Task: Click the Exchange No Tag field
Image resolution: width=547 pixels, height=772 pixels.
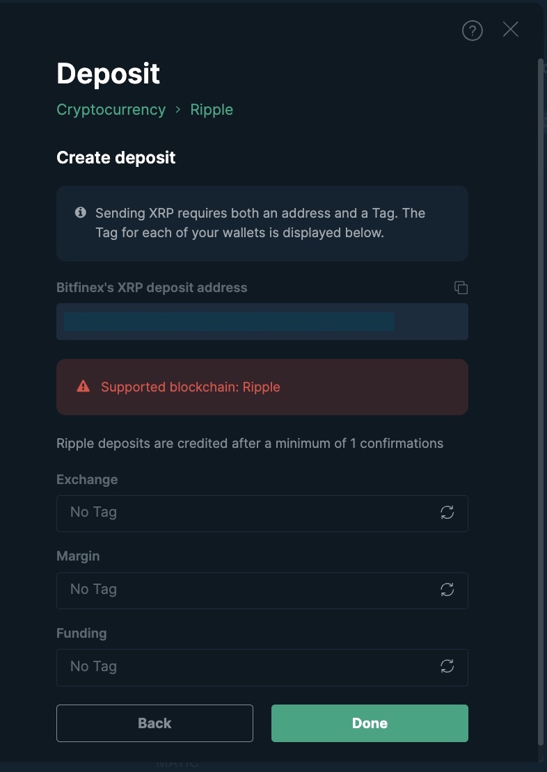Action: click(262, 513)
